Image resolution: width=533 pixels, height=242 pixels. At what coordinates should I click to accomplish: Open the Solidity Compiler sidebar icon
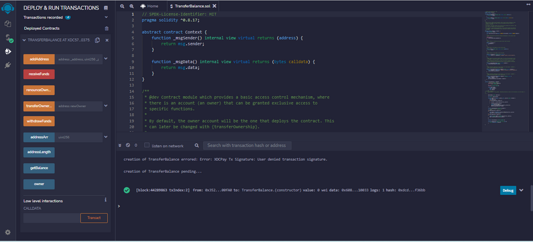[x=8, y=38]
